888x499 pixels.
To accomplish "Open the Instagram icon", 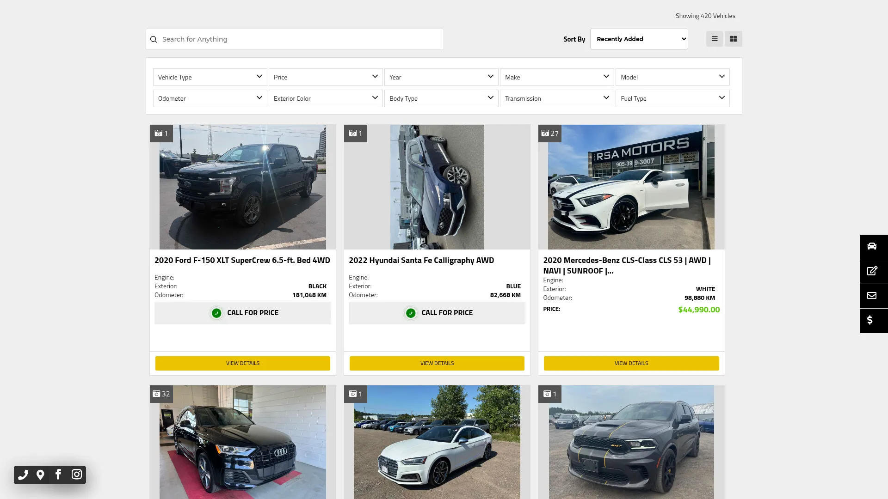I will [x=77, y=475].
